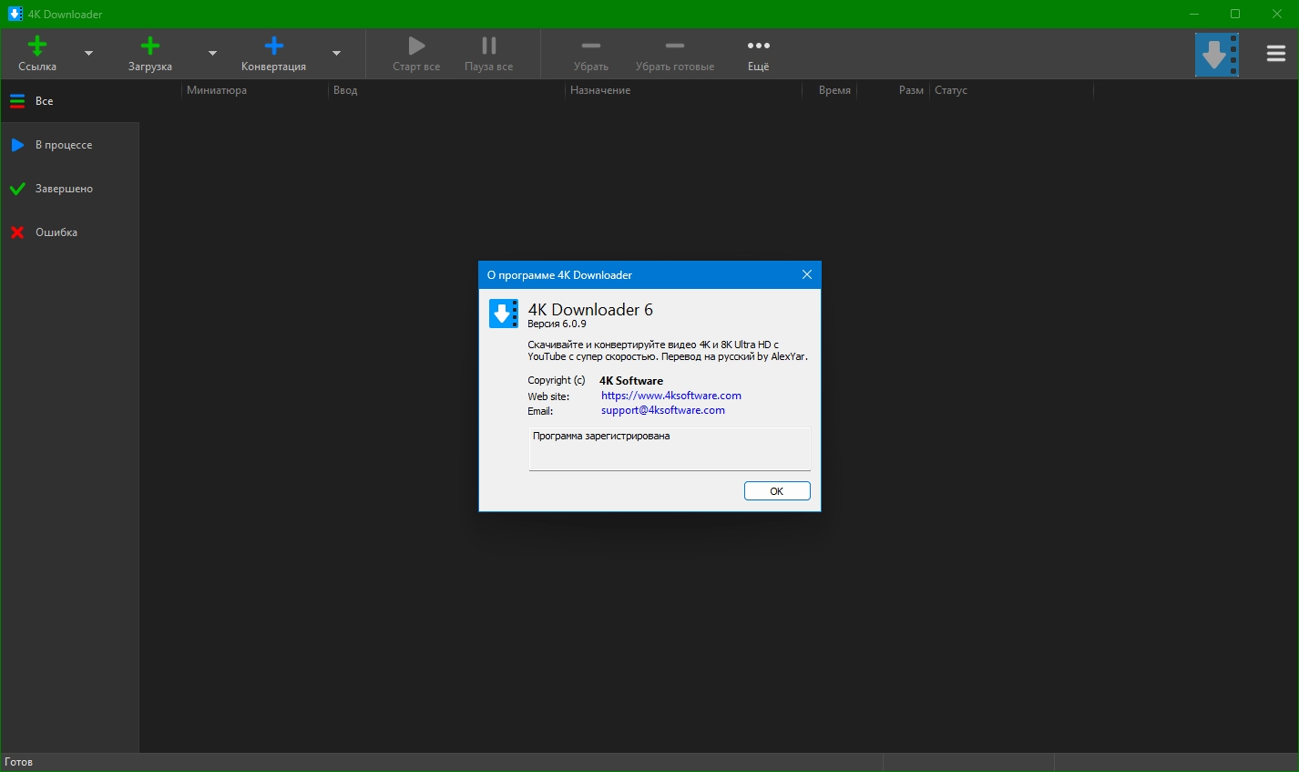Click the blue Конвертация plus icon
This screenshot has height=772, width=1299.
pyautogui.click(x=273, y=46)
